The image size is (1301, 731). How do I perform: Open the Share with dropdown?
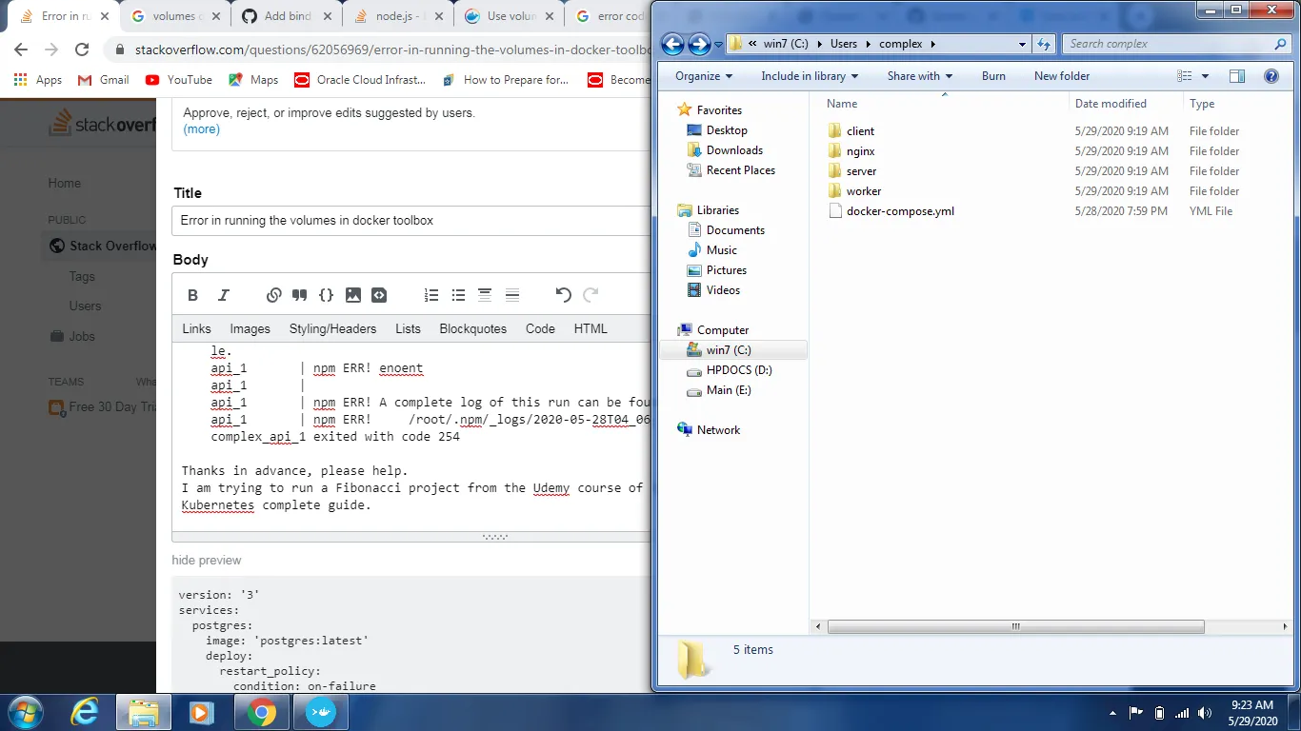[920, 76]
